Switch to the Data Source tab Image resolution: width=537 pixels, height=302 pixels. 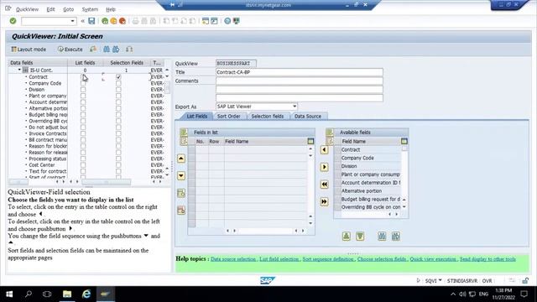pyautogui.click(x=308, y=117)
